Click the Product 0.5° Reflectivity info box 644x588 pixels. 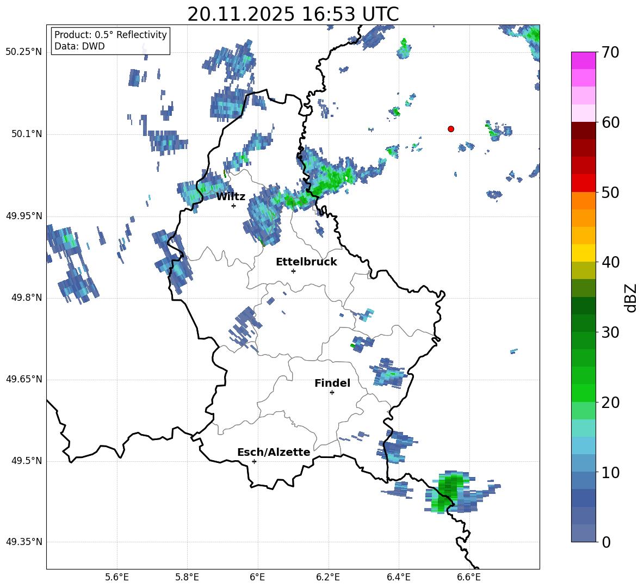(110, 41)
